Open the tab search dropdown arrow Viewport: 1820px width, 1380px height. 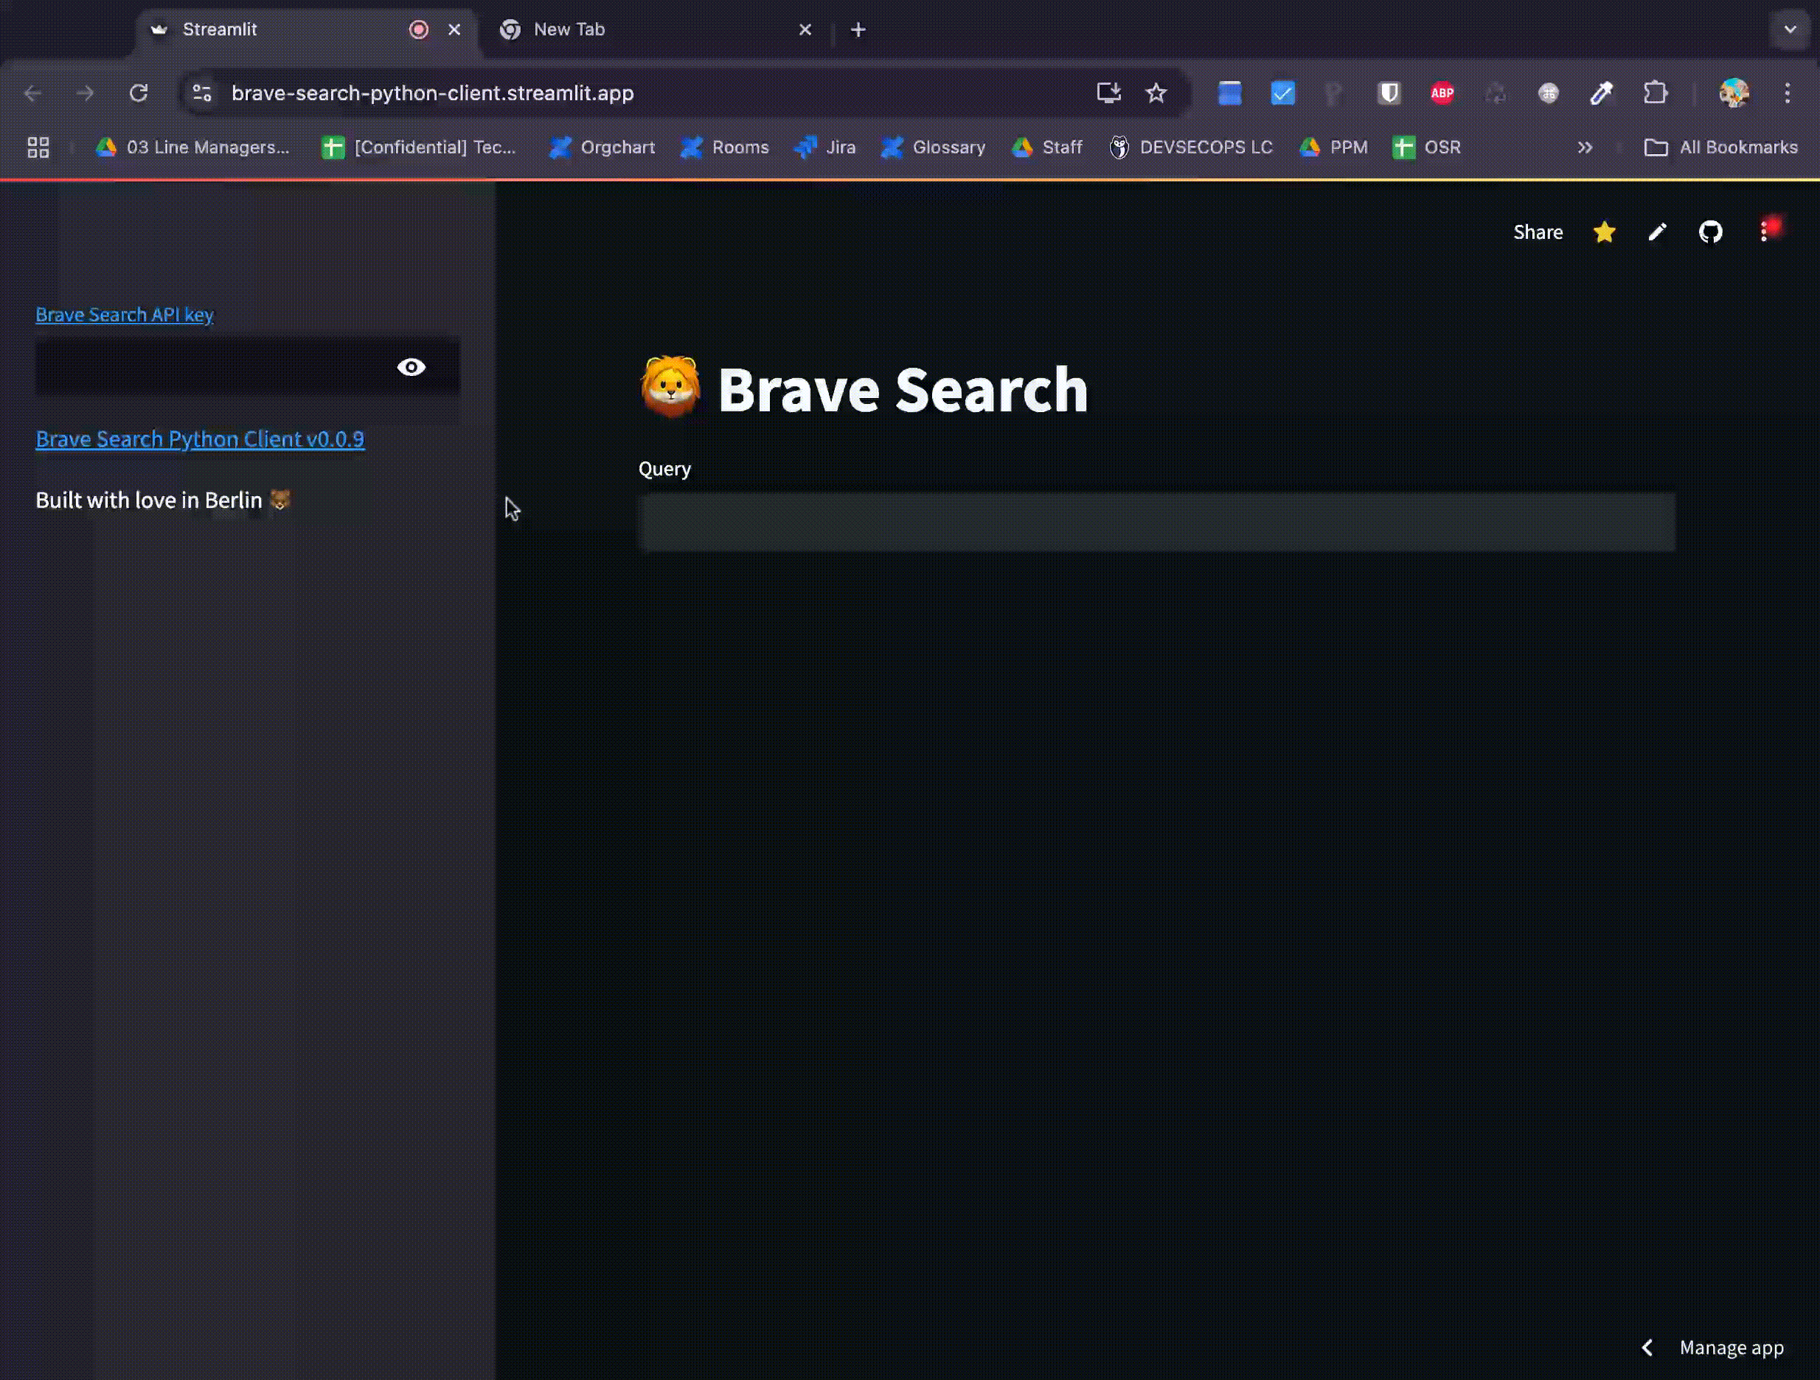point(1790,29)
